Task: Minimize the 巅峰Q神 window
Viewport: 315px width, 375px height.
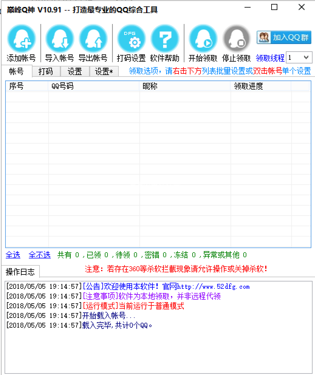Action: pos(248,7)
